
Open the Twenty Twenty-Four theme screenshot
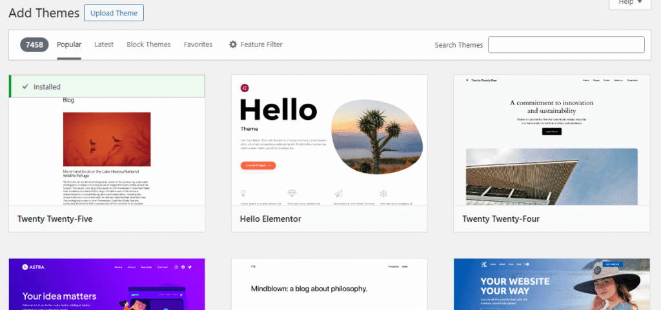(552, 140)
